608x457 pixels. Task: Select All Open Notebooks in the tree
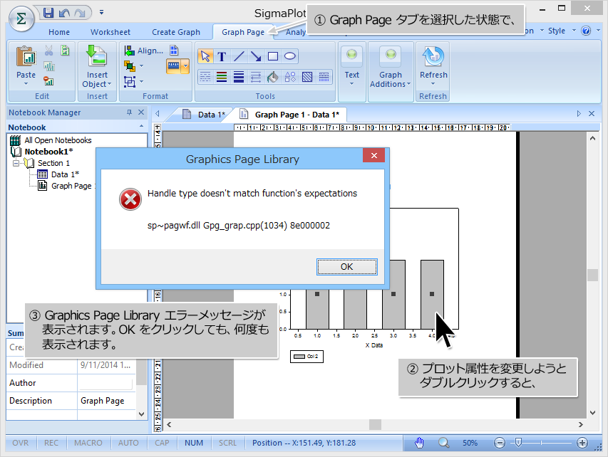(58, 140)
